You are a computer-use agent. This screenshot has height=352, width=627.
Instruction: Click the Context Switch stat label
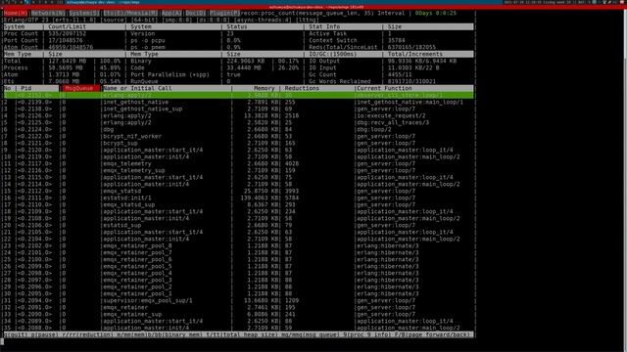333,40
